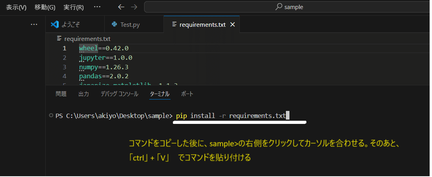Close the requirements.txt tab
The image size is (432, 177).
(x=232, y=24)
